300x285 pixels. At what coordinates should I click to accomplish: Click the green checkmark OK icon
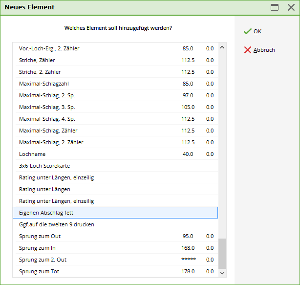coord(248,31)
